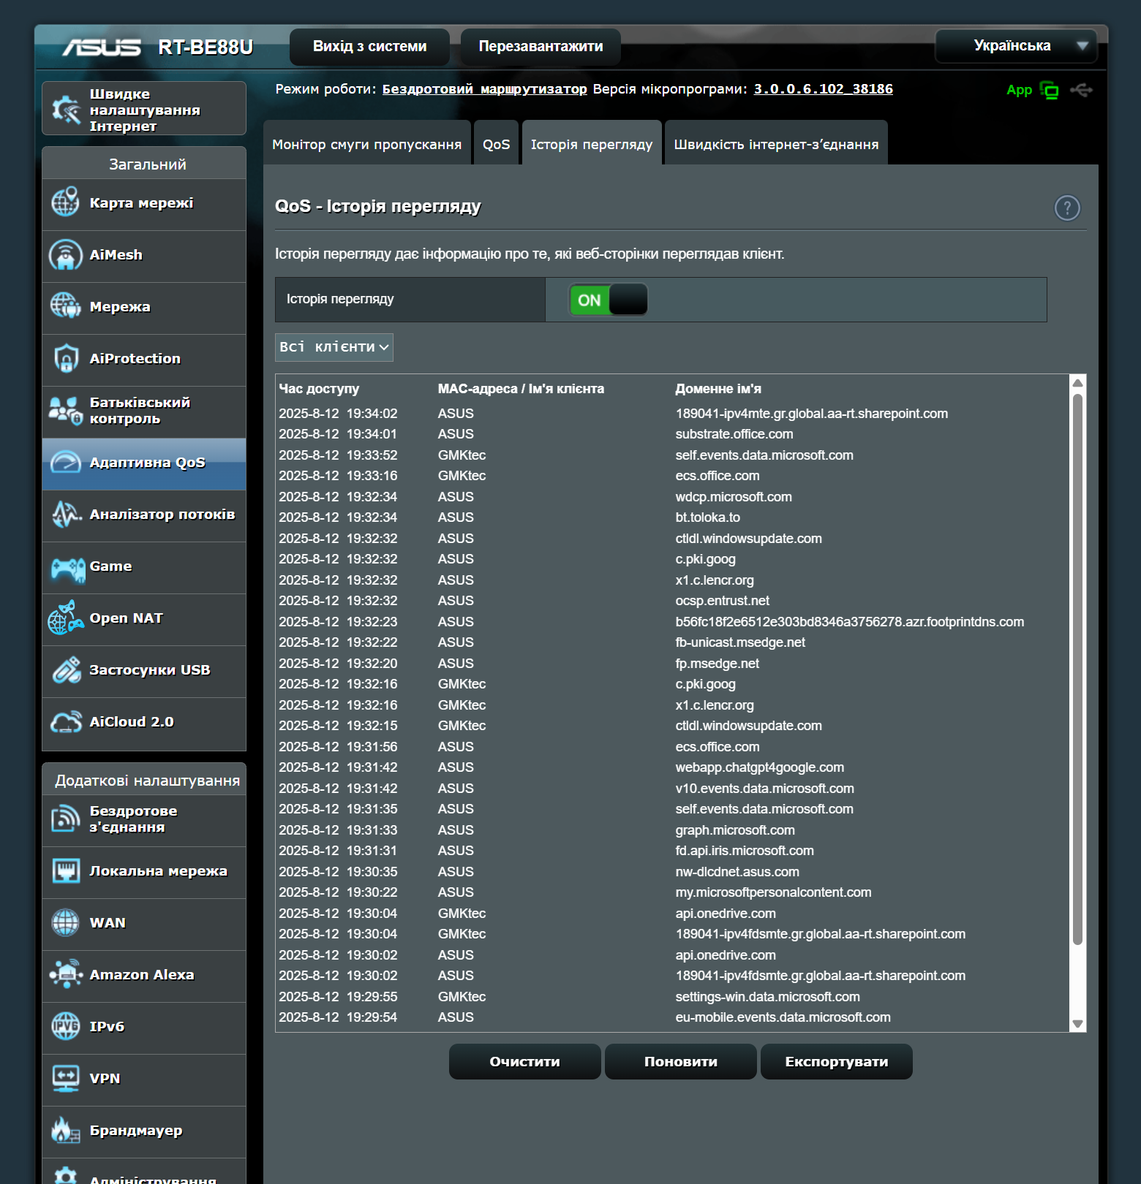This screenshot has height=1184, width=1141.
Task: Open the Батьківський контроль parental icon
Action: click(x=66, y=410)
